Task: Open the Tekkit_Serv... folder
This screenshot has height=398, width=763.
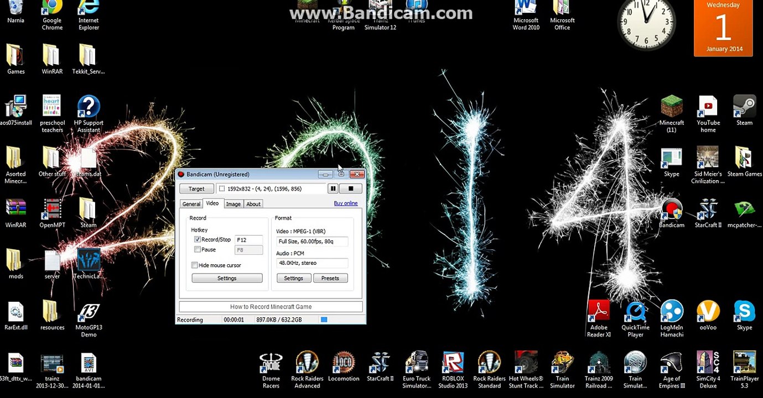Action: point(89,59)
